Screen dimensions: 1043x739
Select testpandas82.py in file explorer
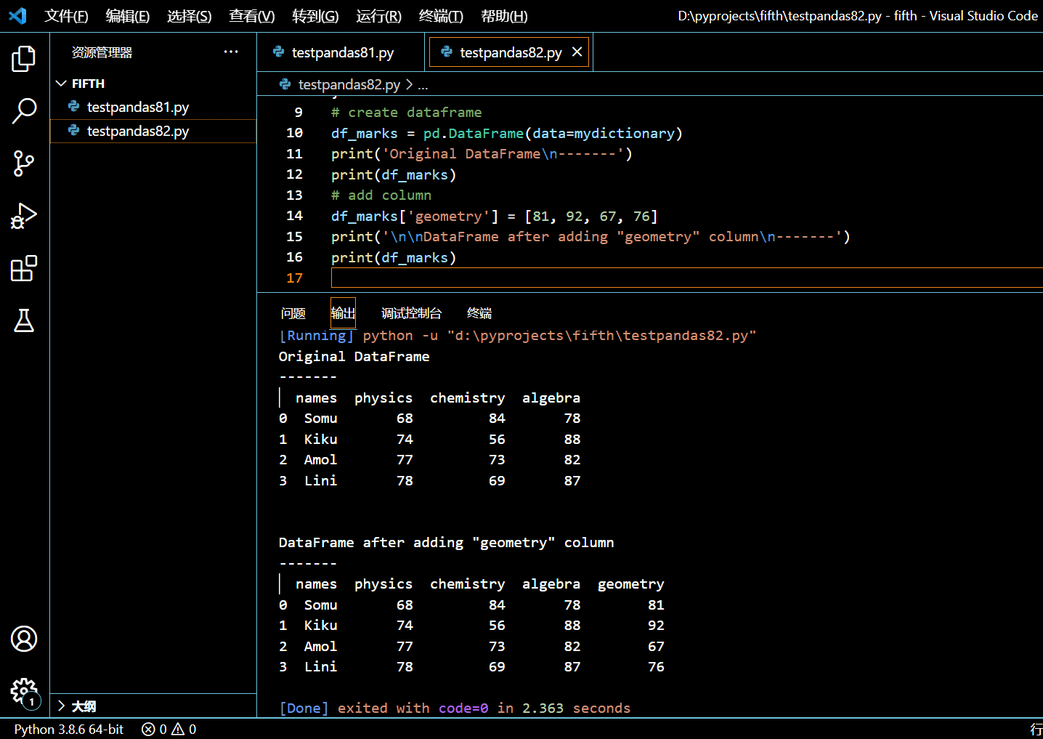153,131
